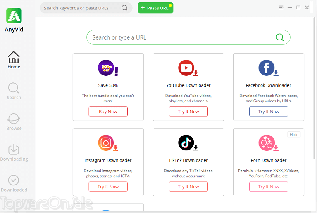Viewport: 317px width, 213px height.
Task: Click Try It Now under Facebook Downloader
Action: pyautogui.click(x=269, y=111)
